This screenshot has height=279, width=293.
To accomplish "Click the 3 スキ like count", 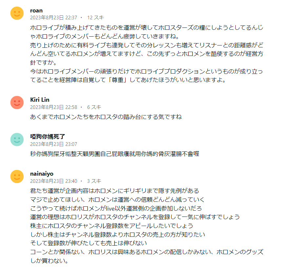I will click(94, 181).
